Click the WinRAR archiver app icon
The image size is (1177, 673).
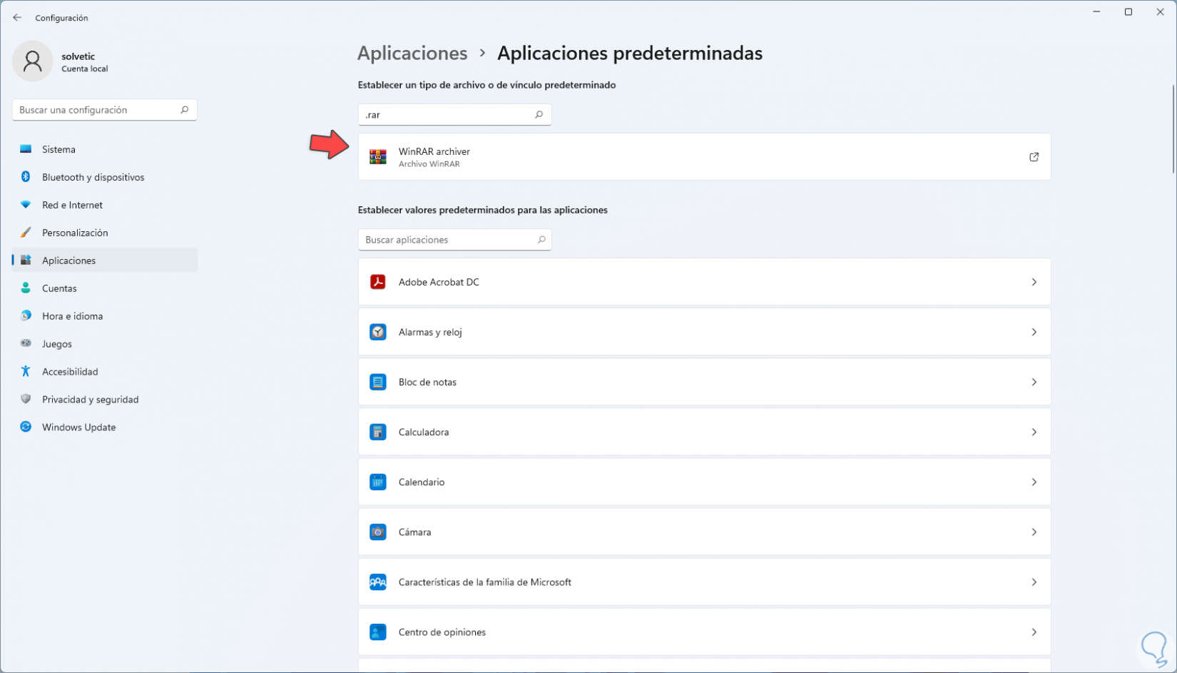tap(377, 157)
